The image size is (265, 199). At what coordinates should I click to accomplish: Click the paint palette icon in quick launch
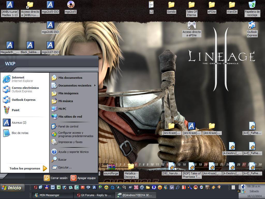pos(219,187)
